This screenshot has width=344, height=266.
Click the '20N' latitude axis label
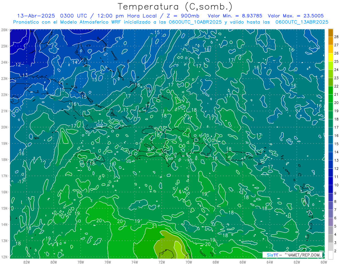tap(4, 127)
